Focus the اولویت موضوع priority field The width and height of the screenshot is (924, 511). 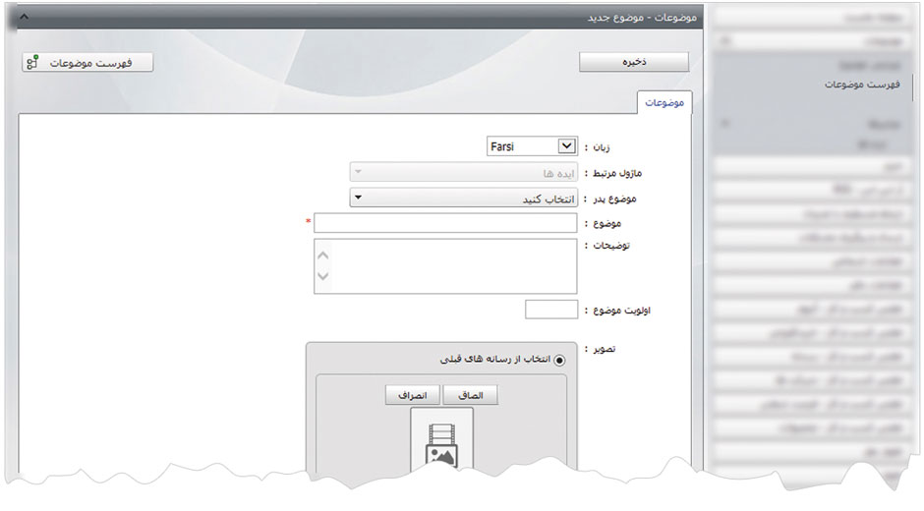(x=551, y=311)
